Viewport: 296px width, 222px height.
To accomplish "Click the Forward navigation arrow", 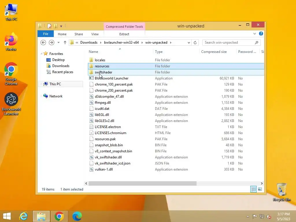I will pos(51,42).
